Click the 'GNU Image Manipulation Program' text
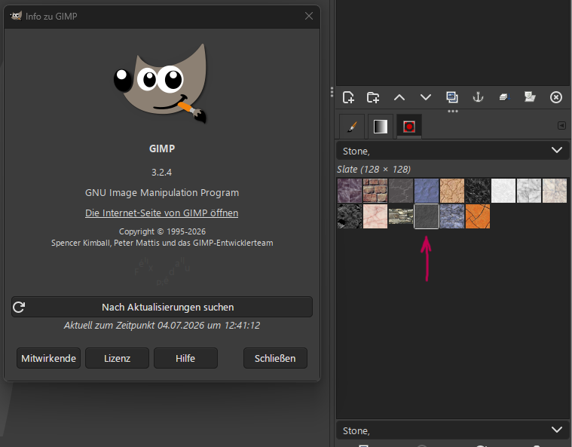 click(x=162, y=193)
